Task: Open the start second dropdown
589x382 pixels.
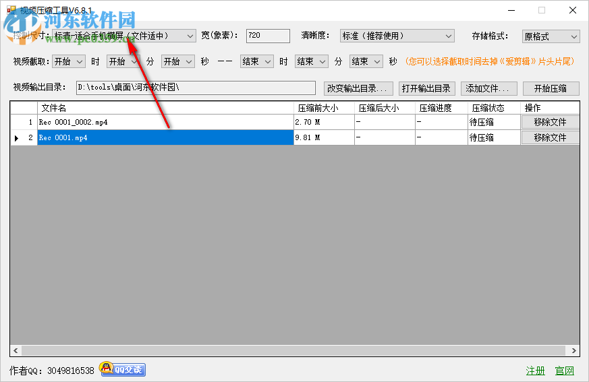Action: coord(178,61)
